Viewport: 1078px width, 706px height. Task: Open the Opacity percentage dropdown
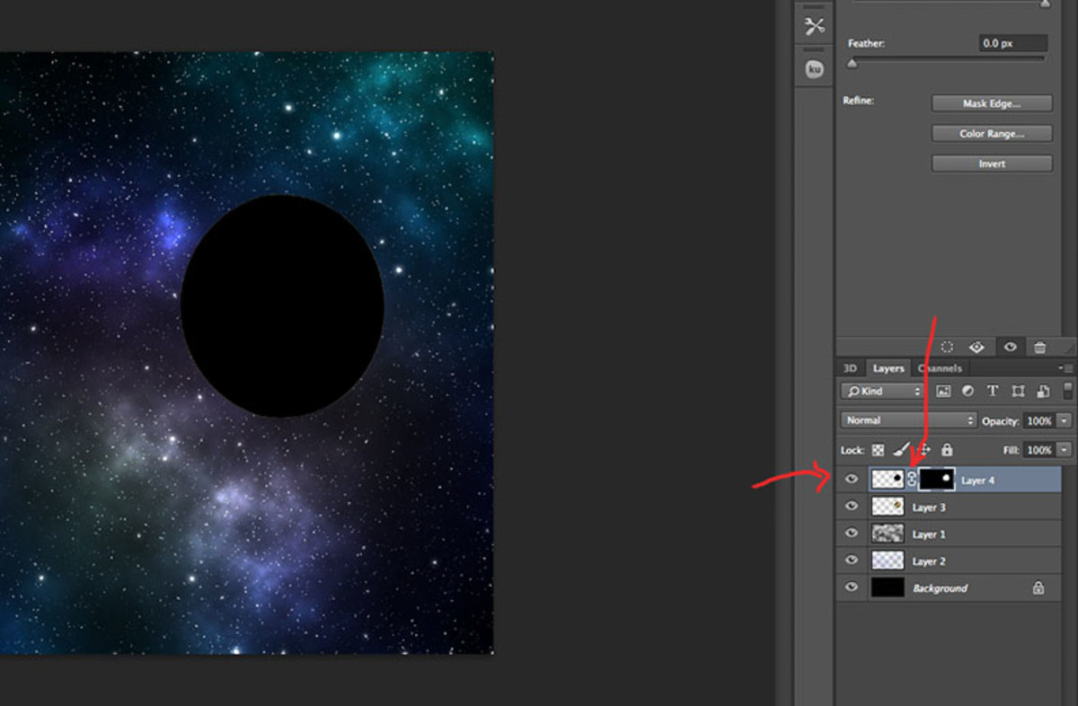click(x=1062, y=419)
